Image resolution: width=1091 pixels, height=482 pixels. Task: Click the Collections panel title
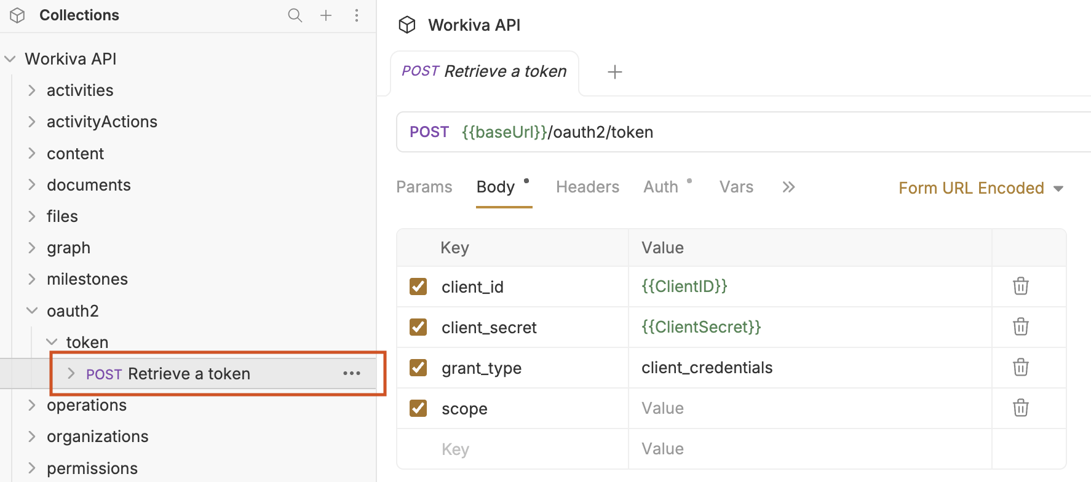click(79, 15)
